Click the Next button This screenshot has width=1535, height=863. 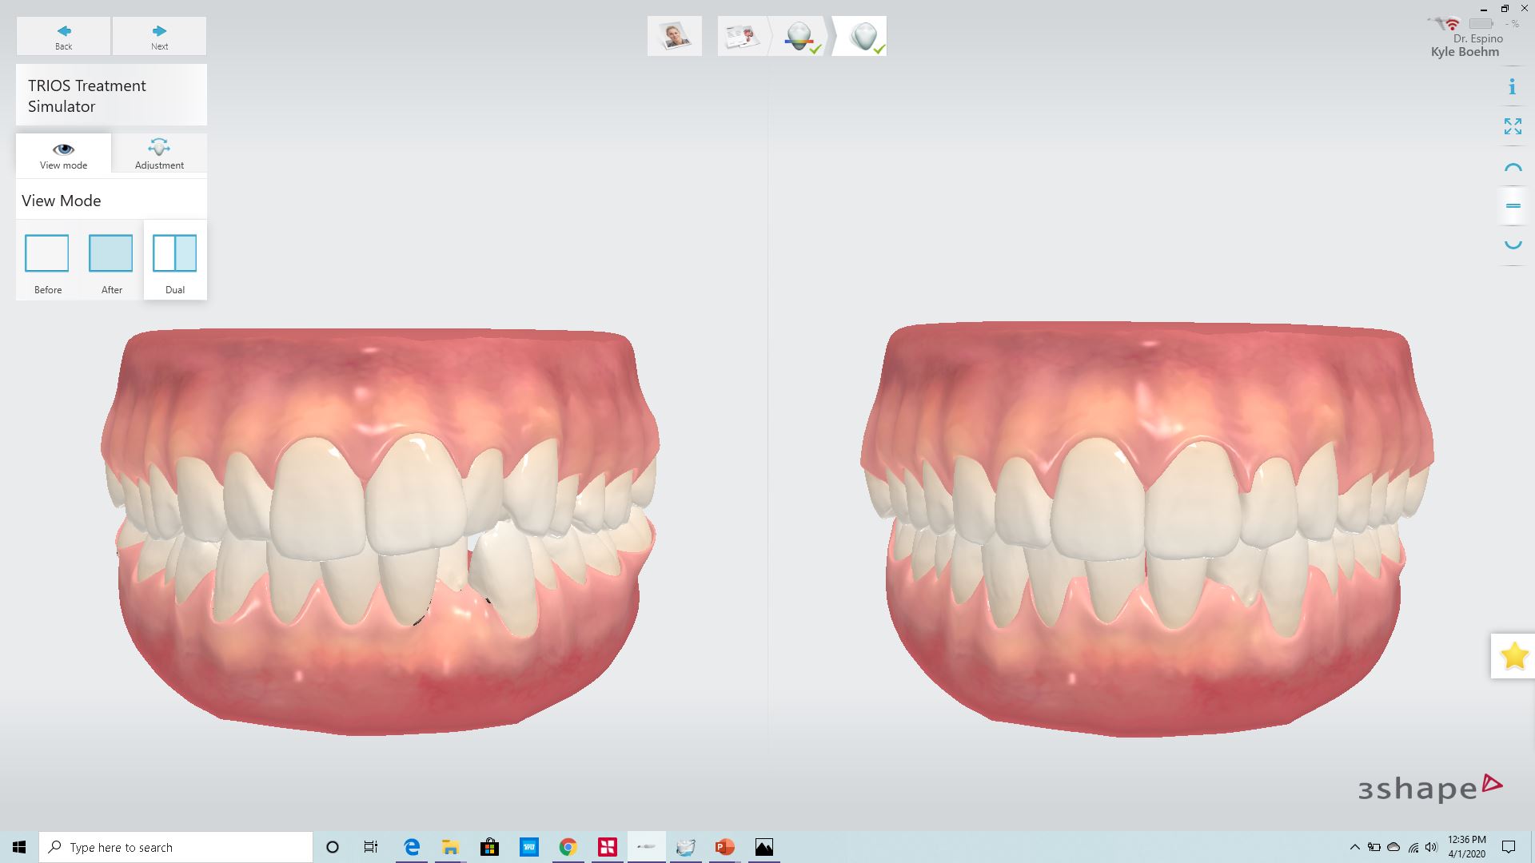click(x=159, y=35)
